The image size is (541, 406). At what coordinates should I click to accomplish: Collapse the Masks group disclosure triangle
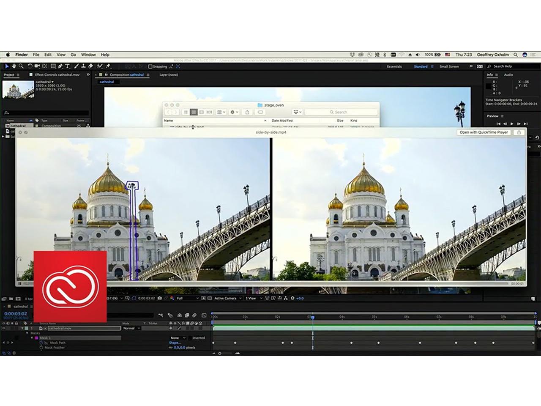27,333
